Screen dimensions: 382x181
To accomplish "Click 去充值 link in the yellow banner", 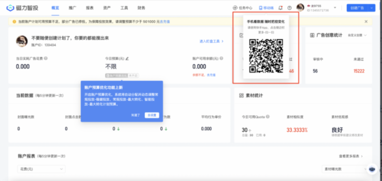I will [165, 21].
